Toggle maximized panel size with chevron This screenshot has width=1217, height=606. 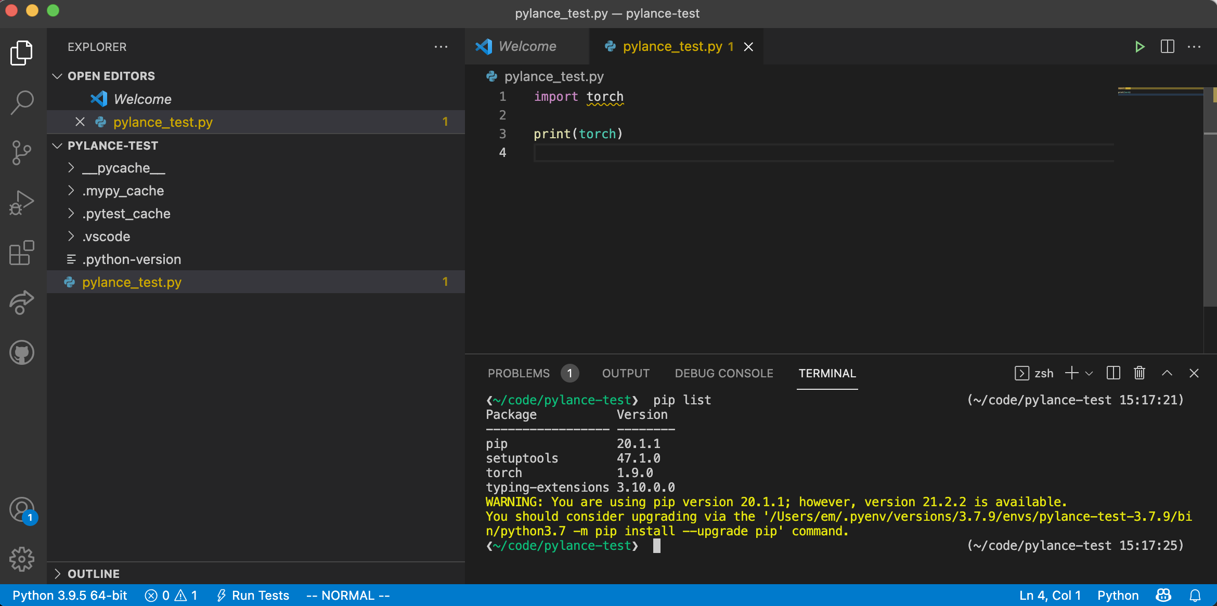point(1167,373)
